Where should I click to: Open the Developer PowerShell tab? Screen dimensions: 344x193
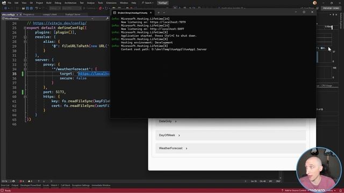[31, 185]
